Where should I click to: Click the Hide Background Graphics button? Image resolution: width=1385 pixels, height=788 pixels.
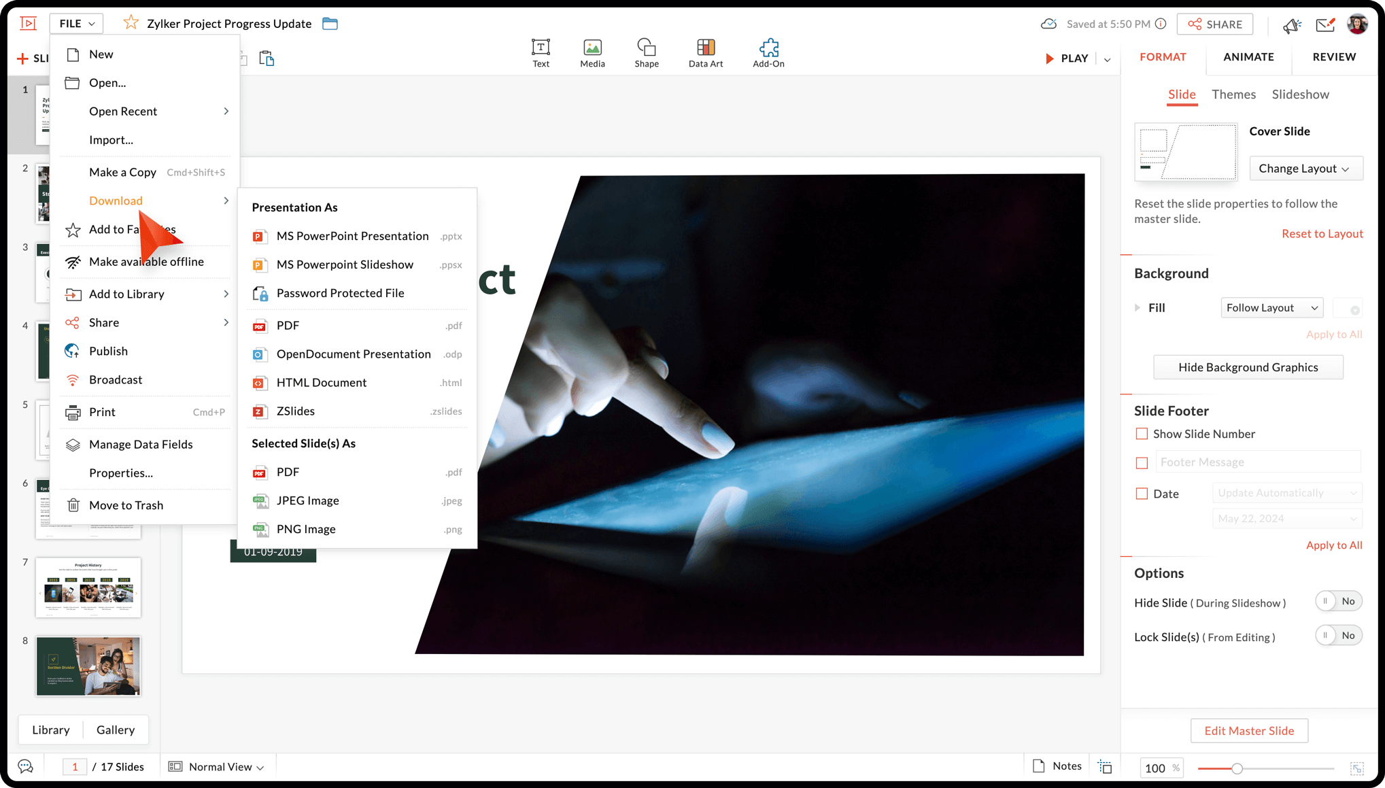pyautogui.click(x=1248, y=367)
